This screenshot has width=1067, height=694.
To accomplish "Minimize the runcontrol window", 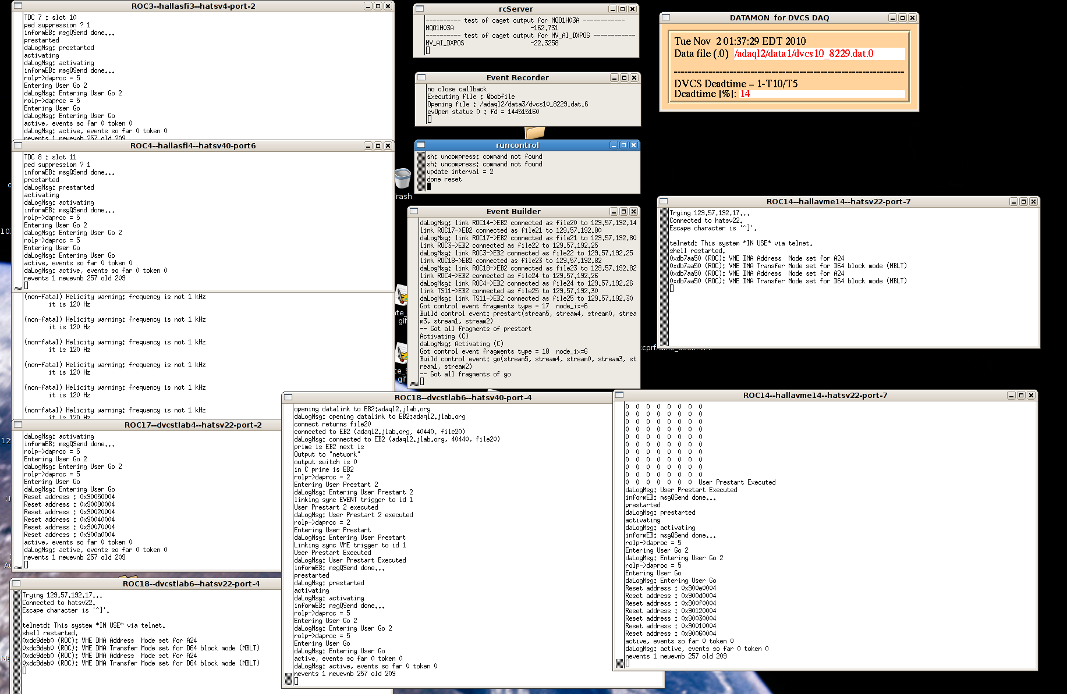I will [614, 145].
